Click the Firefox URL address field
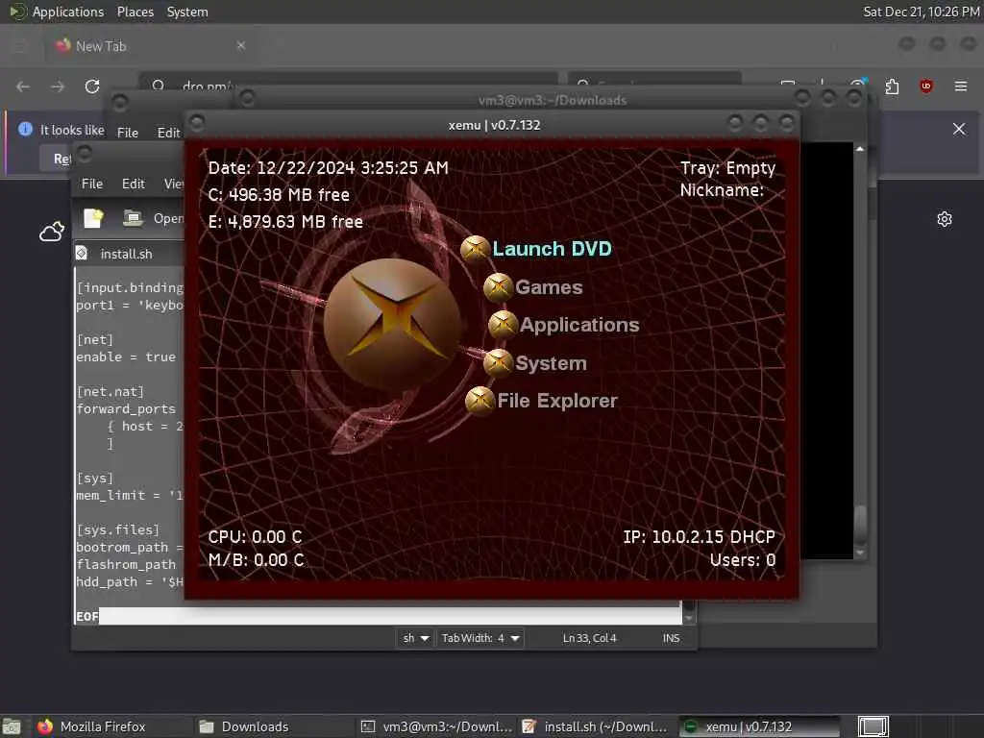The width and height of the screenshot is (984, 738). (348, 86)
